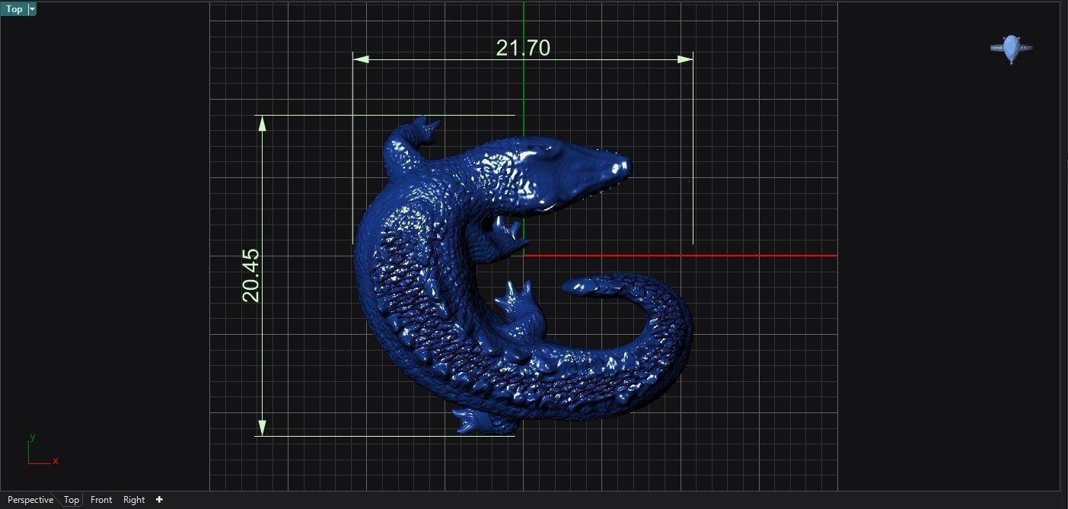Switch to the Perspective viewport tab
Image resolution: width=1068 pixels, height=509 pixels.
point(30,500)
